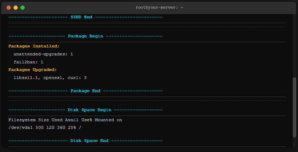Screen dimensions: 298x152
Task: Click the Disk Space End header
Action: (90, 141)
